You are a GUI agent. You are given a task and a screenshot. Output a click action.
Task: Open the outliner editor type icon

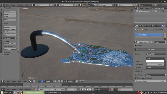tap(136, 8)
